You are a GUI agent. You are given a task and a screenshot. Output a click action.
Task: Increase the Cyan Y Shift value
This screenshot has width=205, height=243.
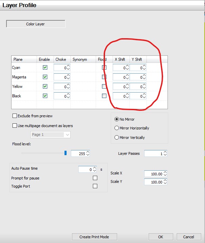coord(144,66)
